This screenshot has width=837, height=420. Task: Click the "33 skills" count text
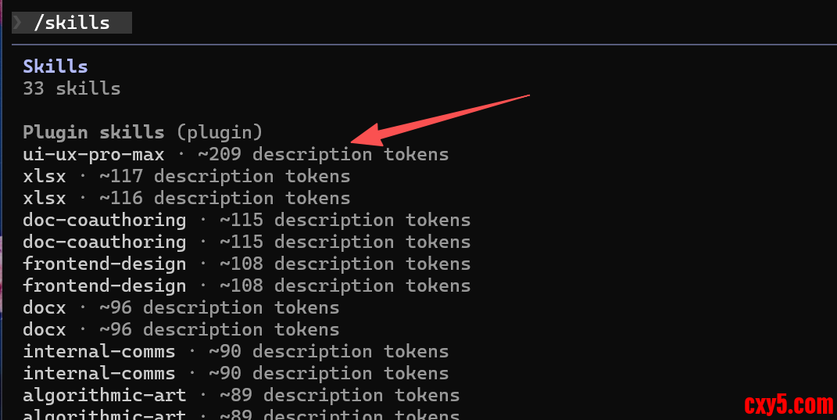click(x=72, y=88)
